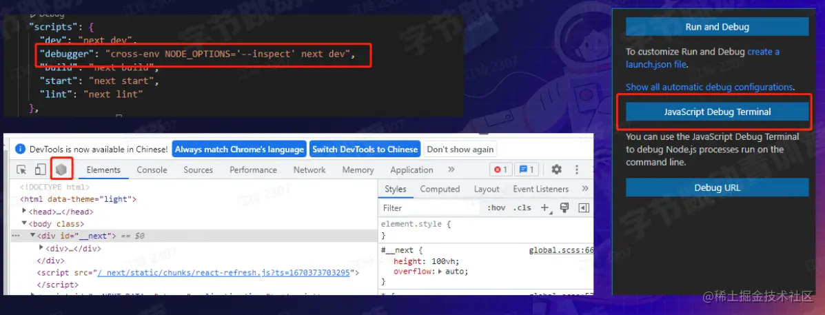This screenshot has height=315, width=825.
Task: Click the Run and Debug button
Action: click(x=717, y=27)
